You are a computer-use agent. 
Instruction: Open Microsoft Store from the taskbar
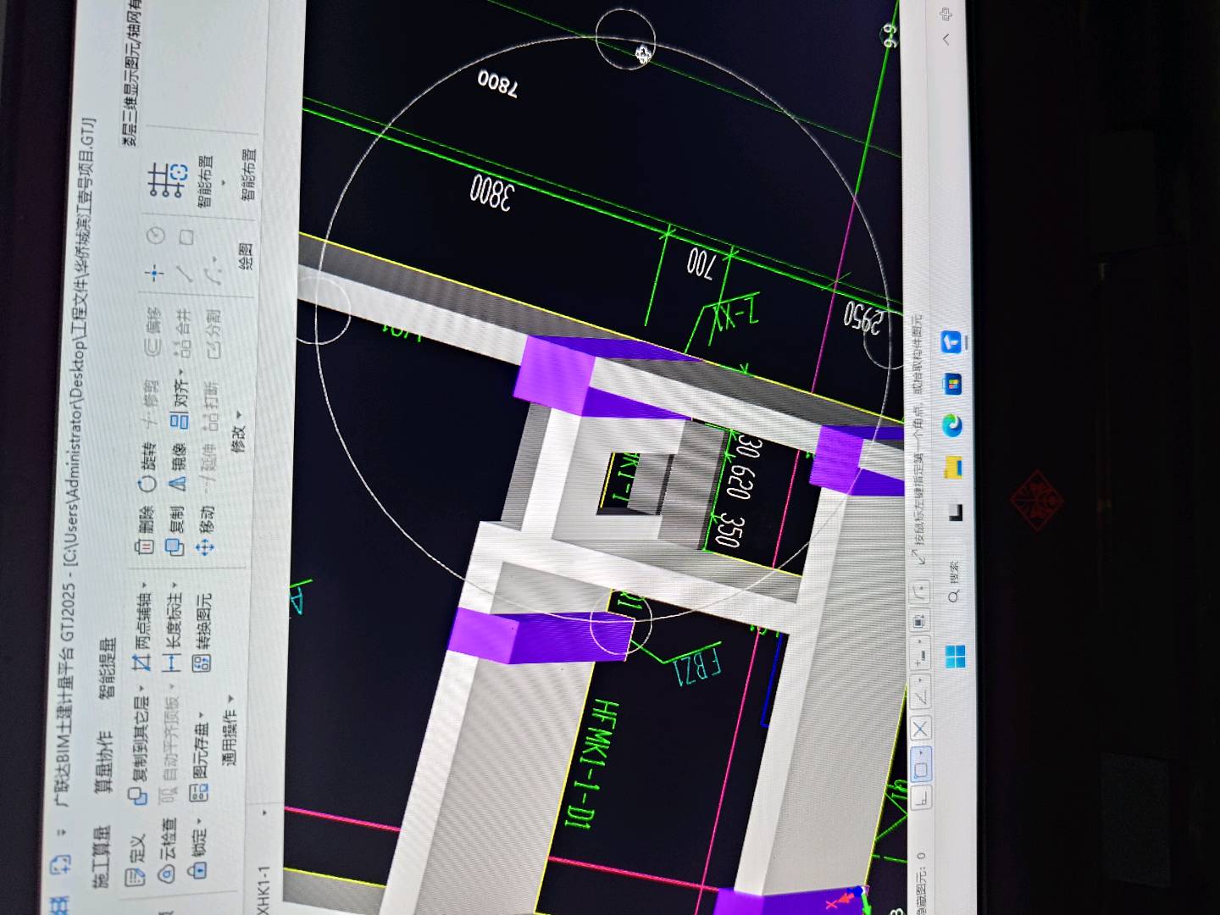click(953, 383)
